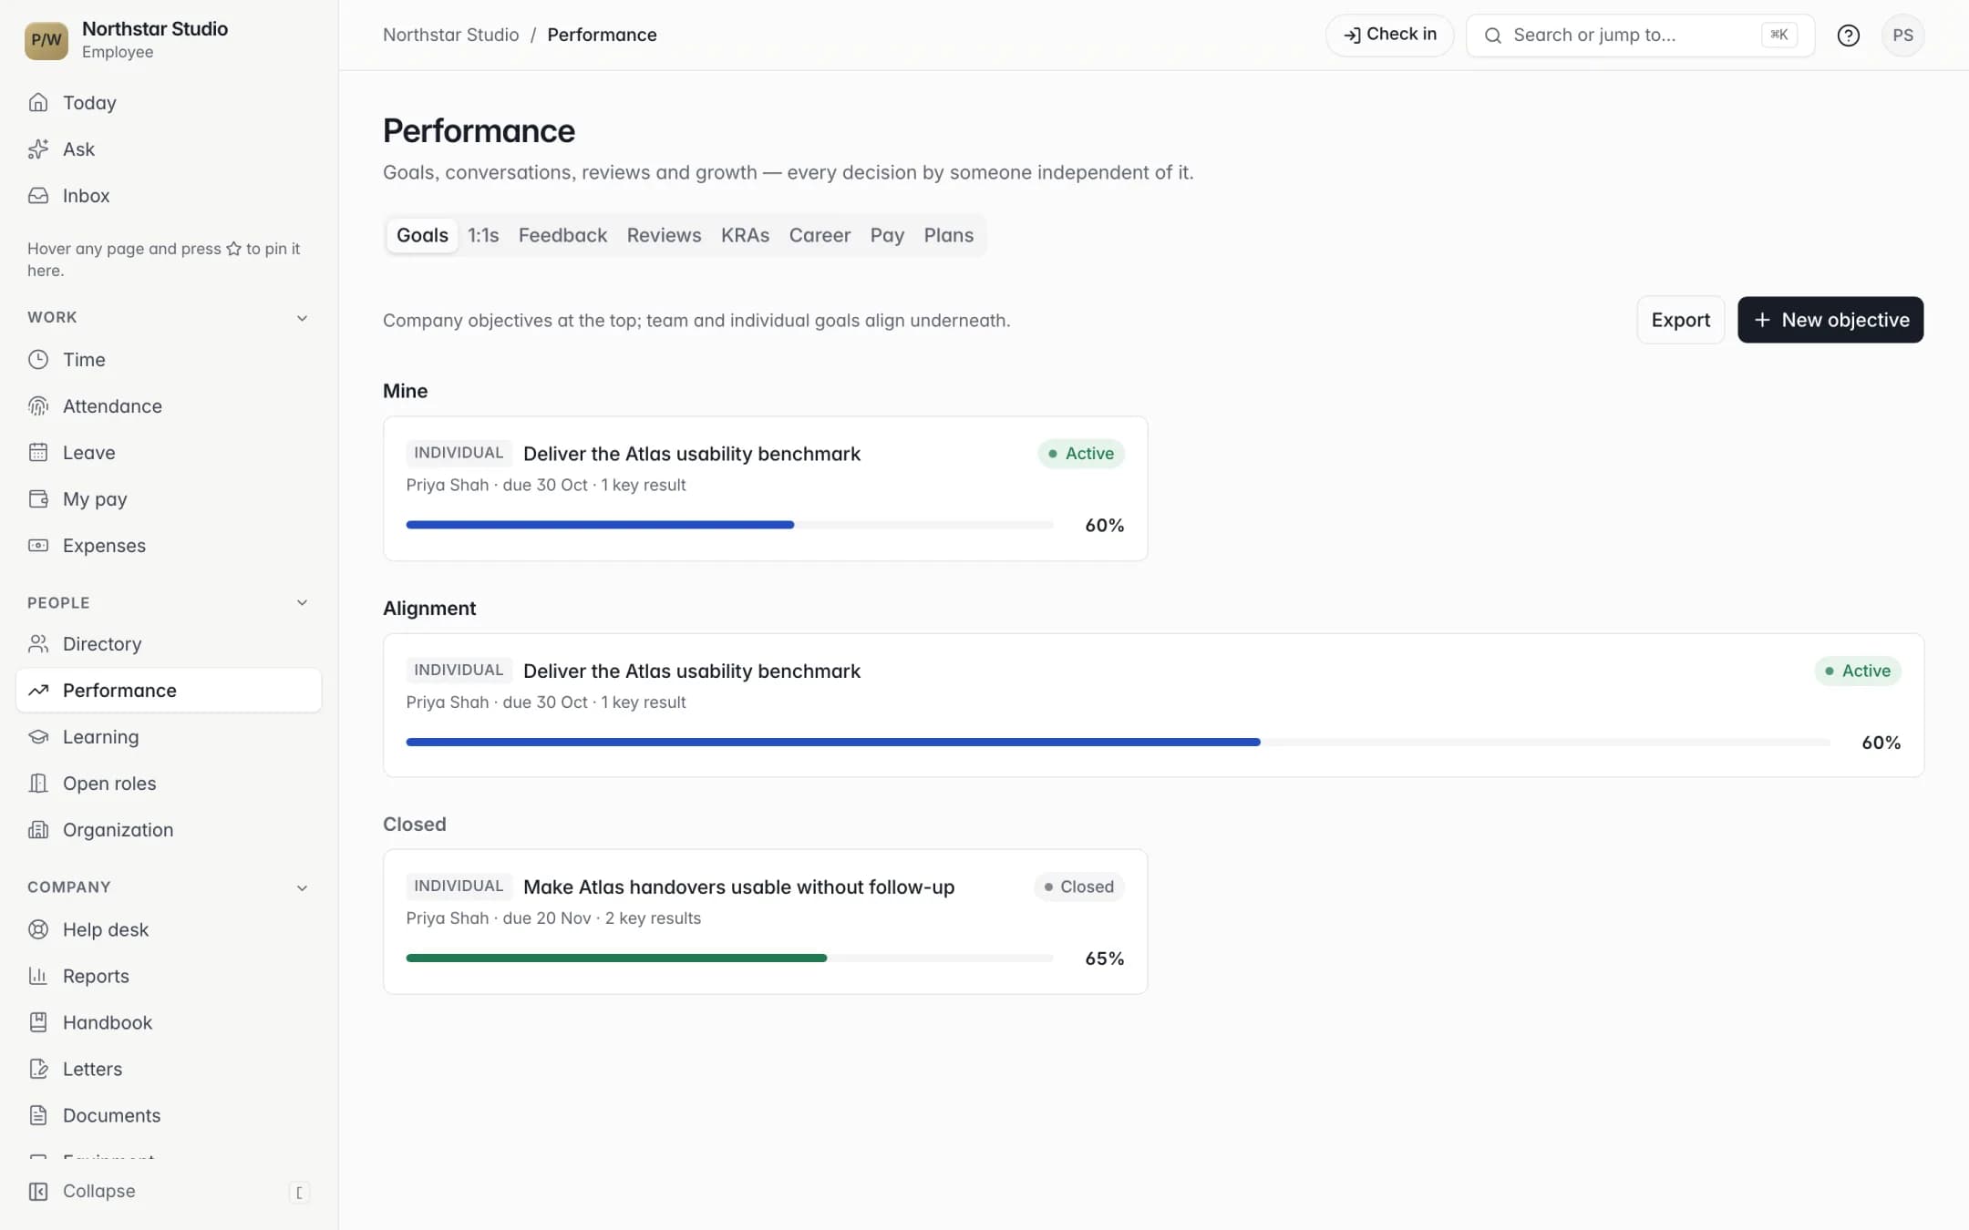This screenshot has height=1230, width=1969.
Task: Open the Leave calendar icon
Action: pos(38,452)
